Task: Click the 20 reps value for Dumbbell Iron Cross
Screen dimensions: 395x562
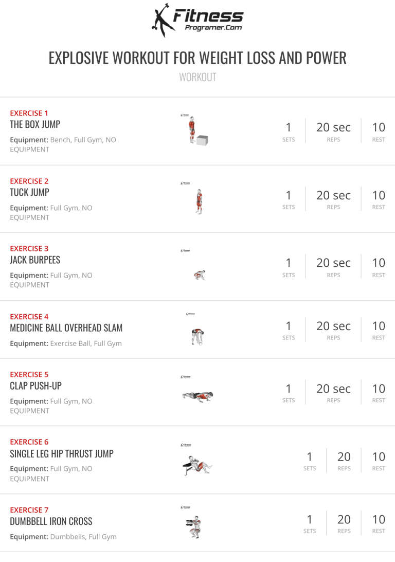Action: click(344, 519)
